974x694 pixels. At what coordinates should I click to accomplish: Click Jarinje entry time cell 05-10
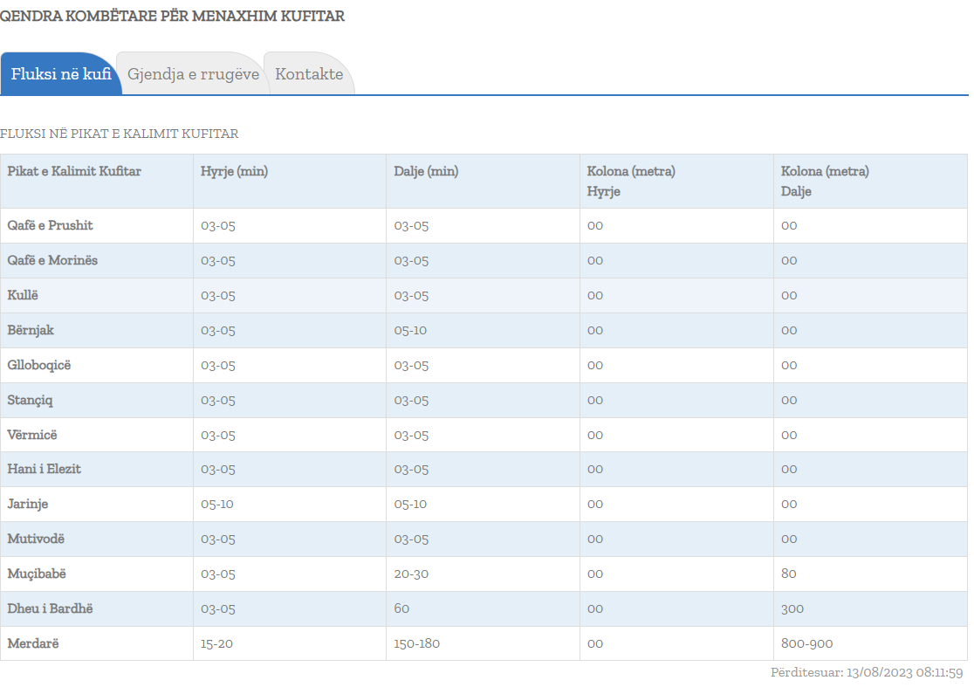pos(217,504)
